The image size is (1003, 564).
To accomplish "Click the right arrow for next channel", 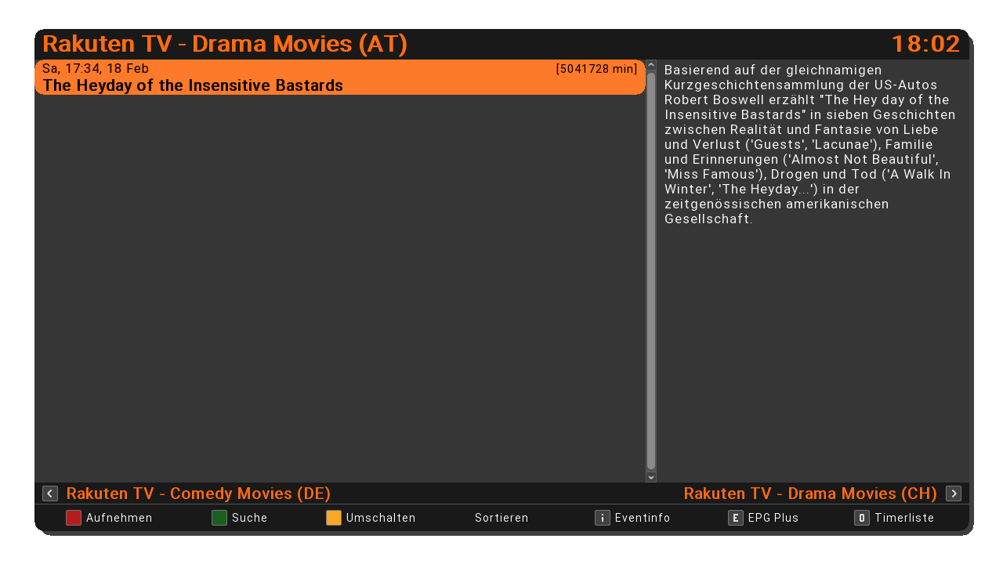I will point(954,493).
